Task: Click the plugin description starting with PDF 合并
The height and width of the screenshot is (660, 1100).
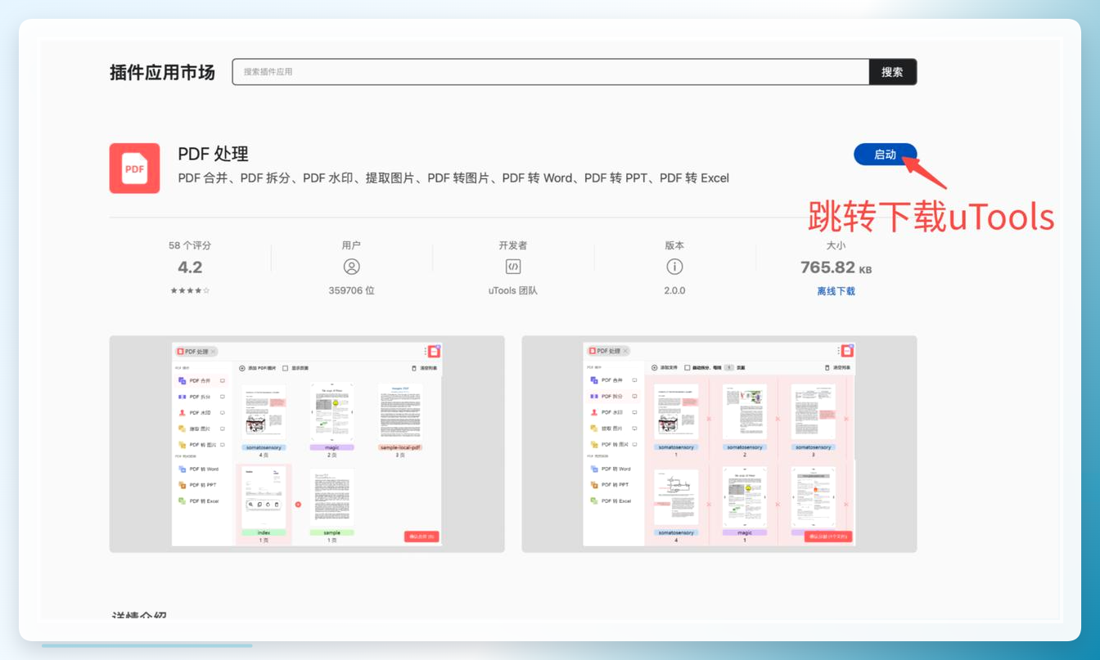Action: (x=453, y=178)
